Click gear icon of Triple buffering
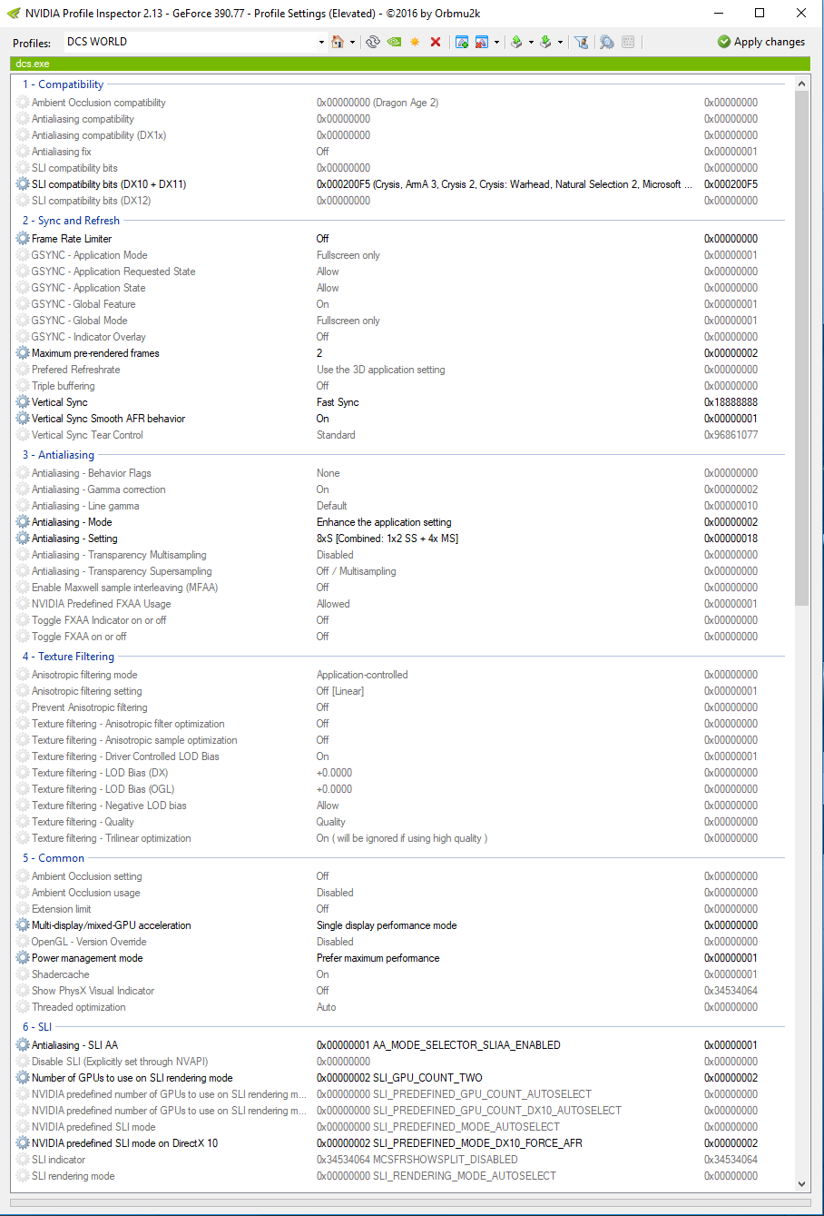This screenshot has height=1216, width=824. click(x=23, y=386)
